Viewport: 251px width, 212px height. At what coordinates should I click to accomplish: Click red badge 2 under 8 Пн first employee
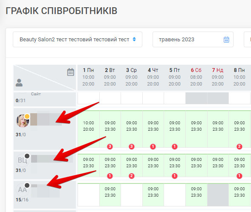[239, 146]
